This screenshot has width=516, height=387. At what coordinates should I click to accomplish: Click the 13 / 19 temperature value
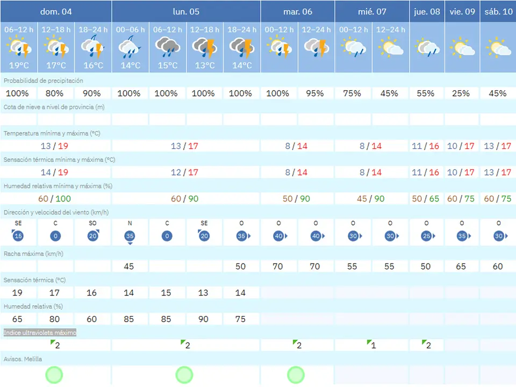[54, 146]
